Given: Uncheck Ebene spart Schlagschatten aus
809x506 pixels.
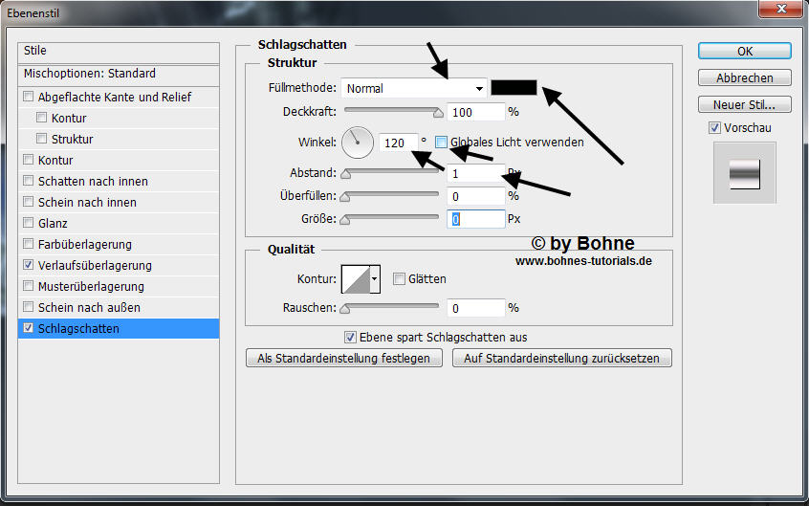Looking at the screenshot, I should (x=351, y=337).
